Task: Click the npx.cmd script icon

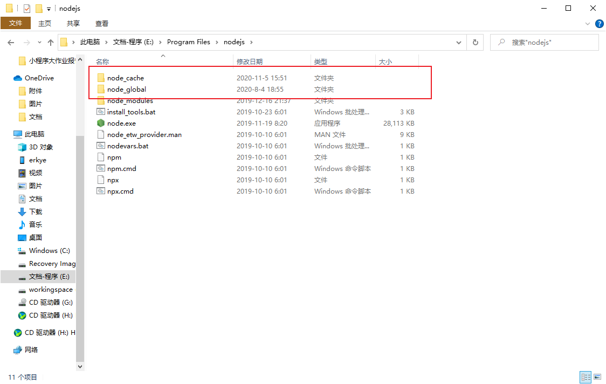Action: (100, 191)
